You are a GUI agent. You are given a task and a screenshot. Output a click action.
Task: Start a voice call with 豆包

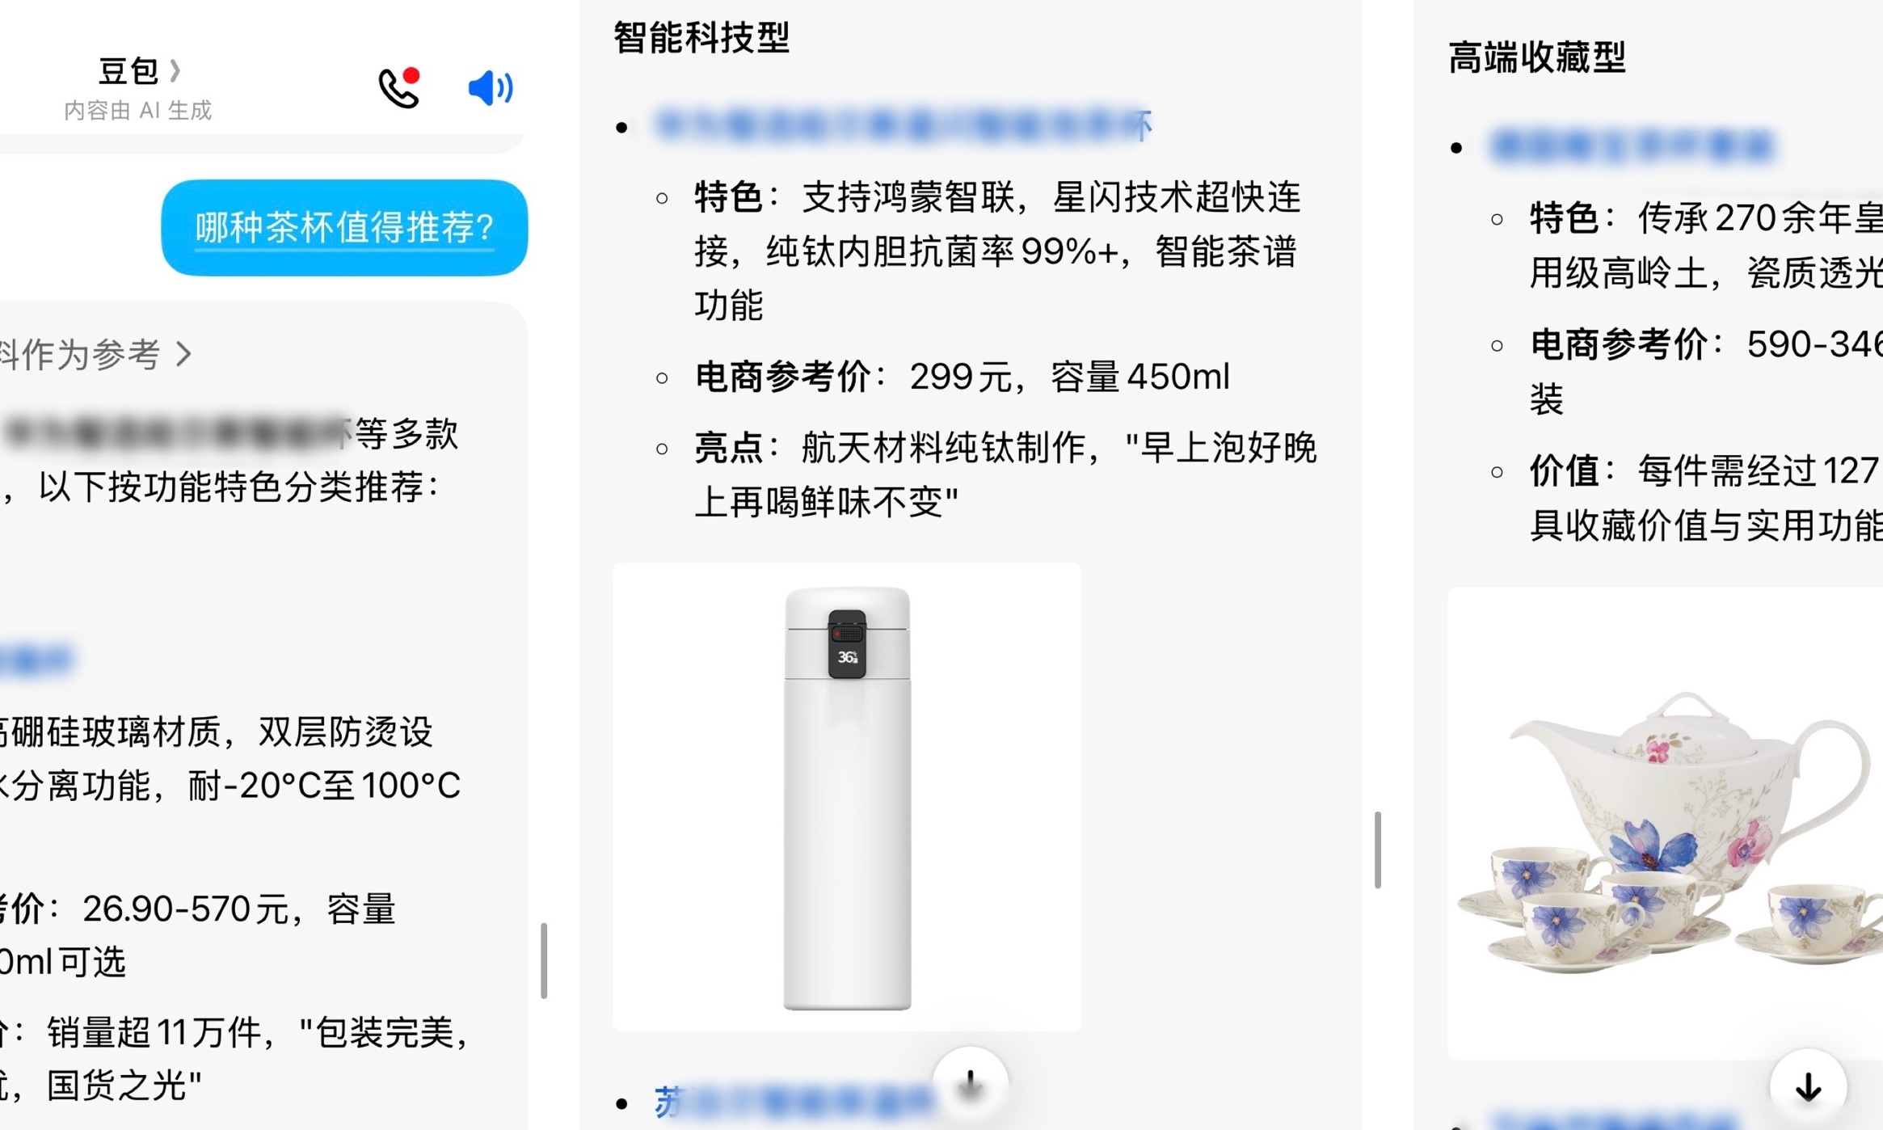398,89
